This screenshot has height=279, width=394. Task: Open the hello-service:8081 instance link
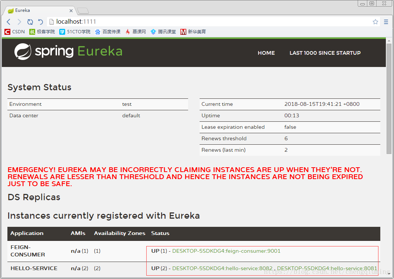327,268
